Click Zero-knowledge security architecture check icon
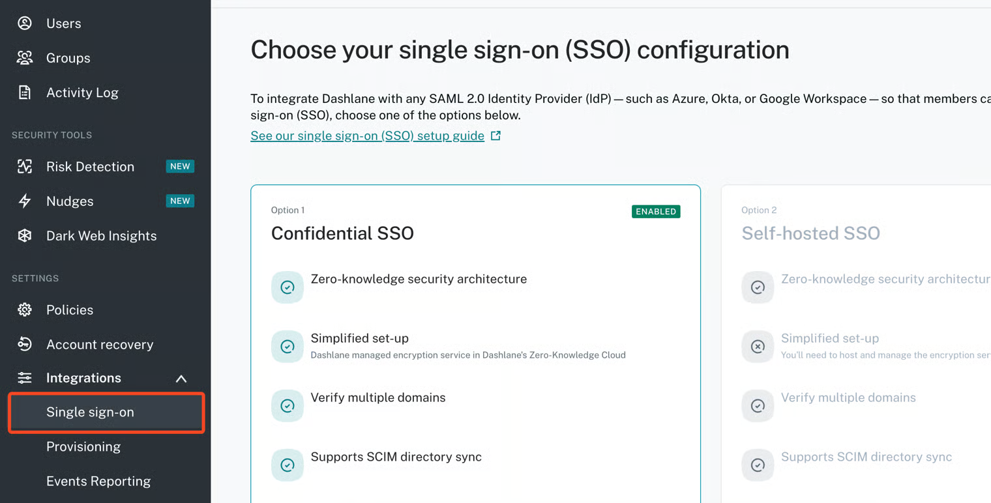Screen dimensions: 991x503 288,287
